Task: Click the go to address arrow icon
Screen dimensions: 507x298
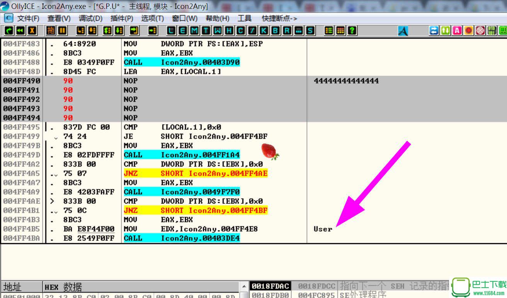Action: (153, 30)
